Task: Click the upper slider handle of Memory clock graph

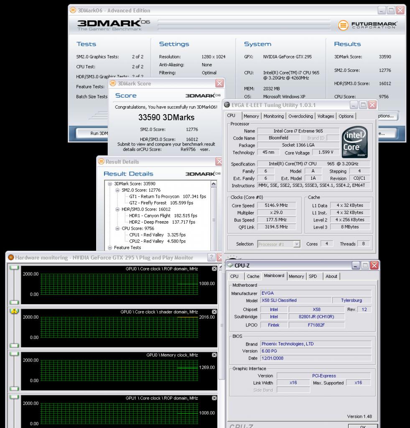Action: (14, 354)
